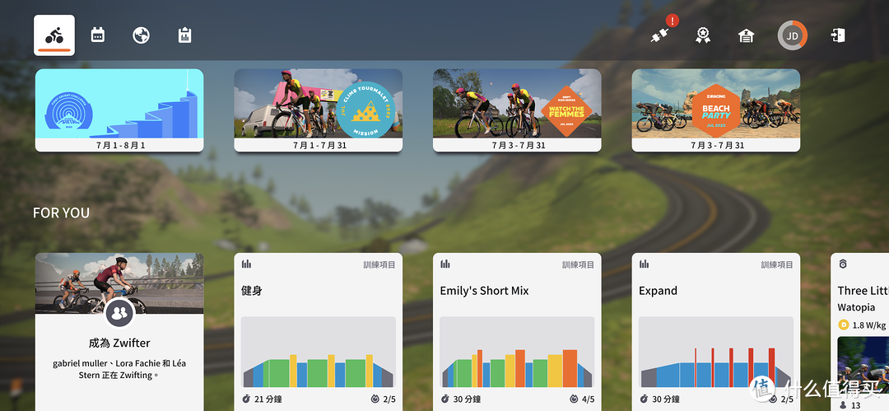Open the events calendar icon
Viewport: 889px width, 411px height.
pyautogui.click(x=97, y=35)
